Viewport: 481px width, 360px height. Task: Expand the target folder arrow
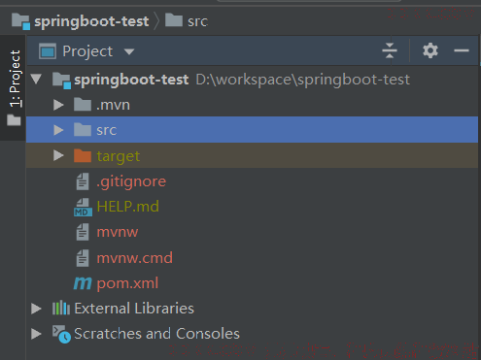pos(58,155)
